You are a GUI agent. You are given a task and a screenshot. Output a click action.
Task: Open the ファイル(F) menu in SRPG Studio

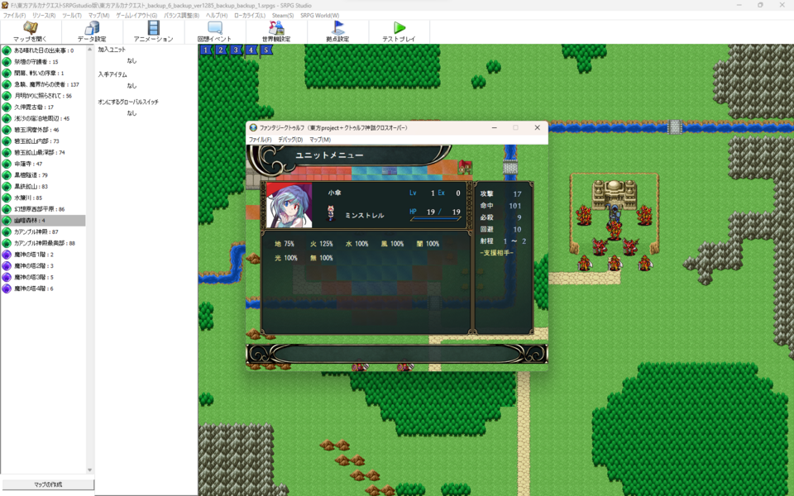click(14, 15)
